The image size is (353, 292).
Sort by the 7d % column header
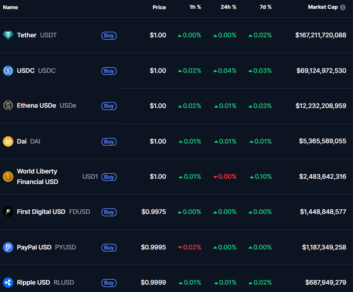[x=265, y=7]
